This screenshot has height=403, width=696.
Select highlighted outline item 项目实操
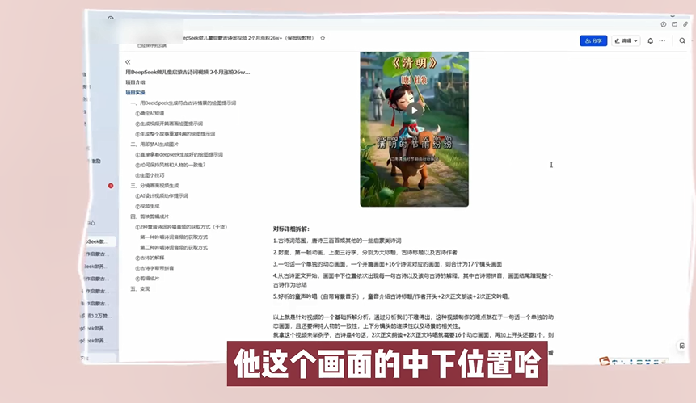[135, 93]
